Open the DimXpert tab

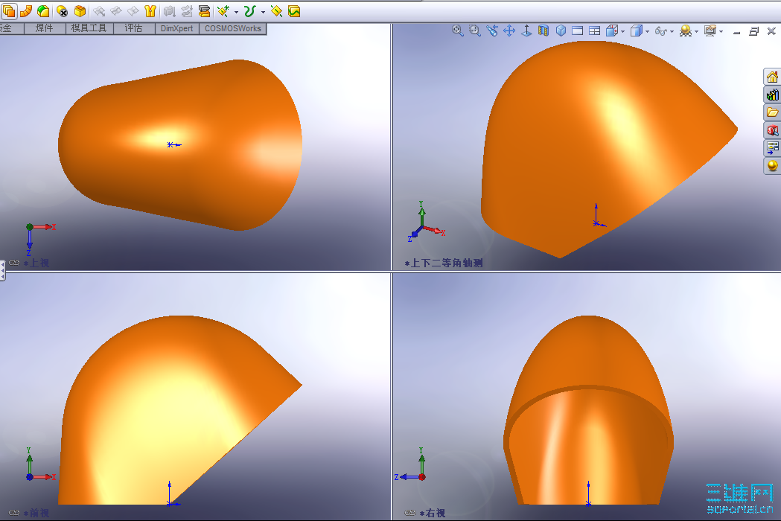176,28
